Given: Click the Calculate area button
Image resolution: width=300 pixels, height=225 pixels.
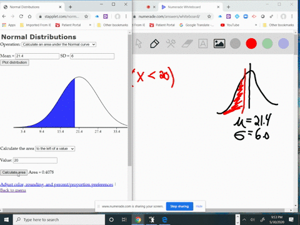Looking at the screenshot, I should click(14, 172).
